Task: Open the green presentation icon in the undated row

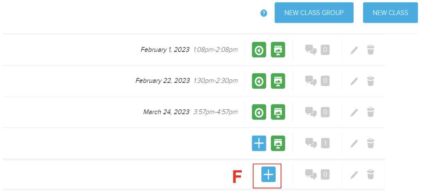Action: click(x=278, y=143)
